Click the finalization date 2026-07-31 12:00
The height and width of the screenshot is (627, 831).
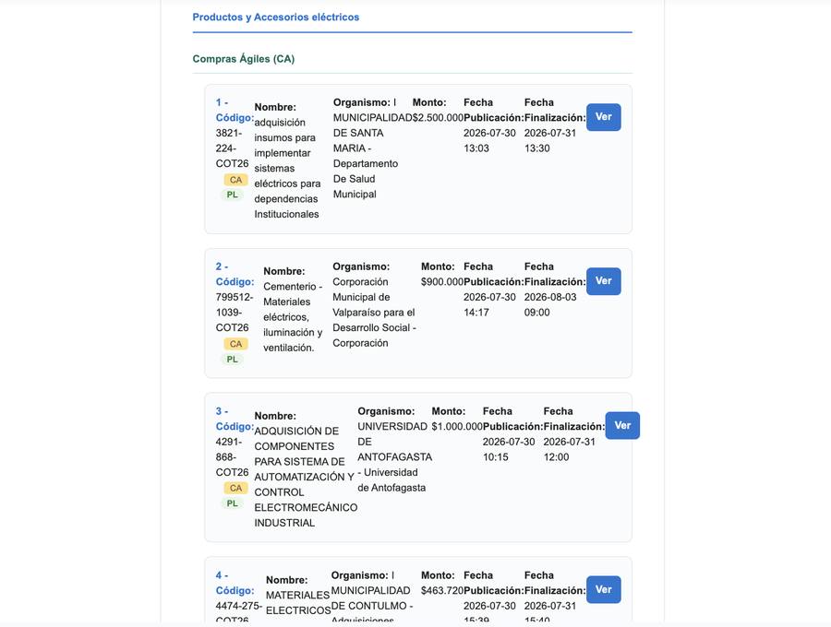569,449
